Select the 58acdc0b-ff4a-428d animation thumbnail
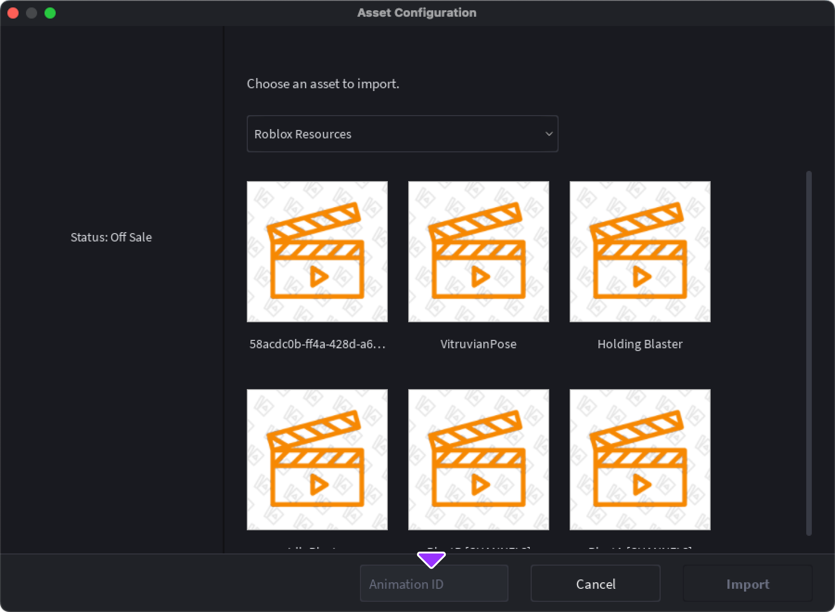 pos(317,252)
